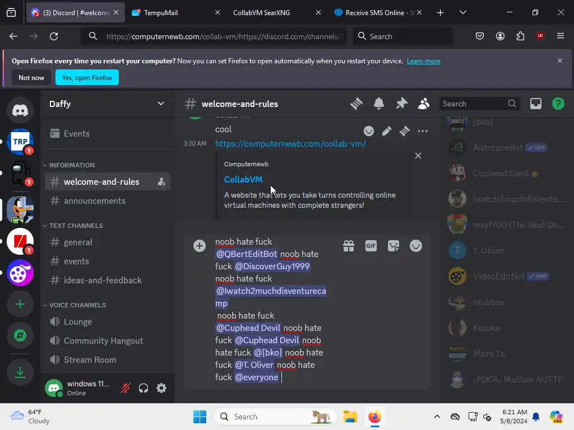Viewport: 574px width, 430px height.
Task: Open the computernewb.com collab-vm link
Action: (290, 144)
